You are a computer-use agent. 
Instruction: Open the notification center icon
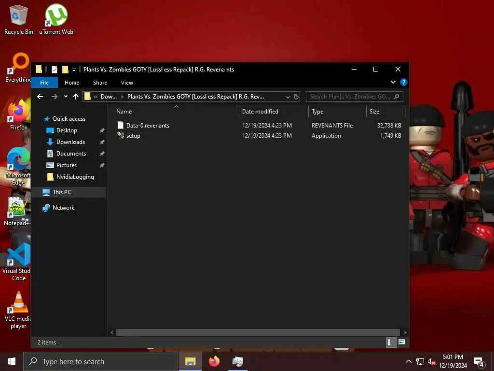coord(479,362)
